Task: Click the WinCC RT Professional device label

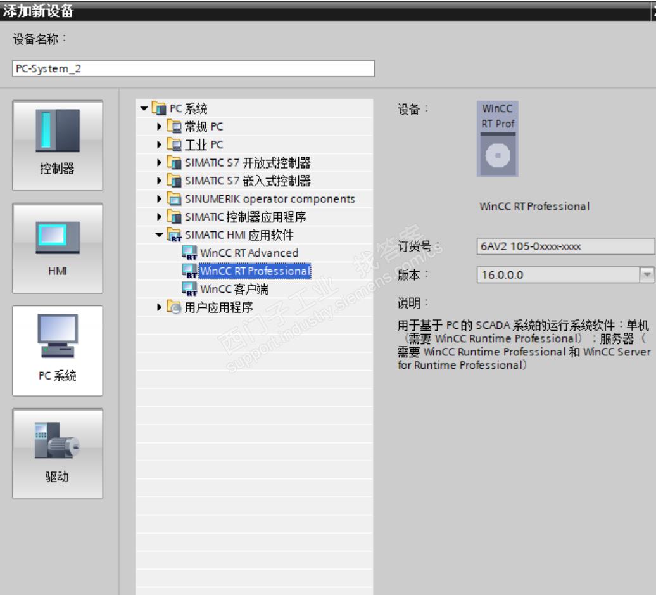Action: click(534, 206)
